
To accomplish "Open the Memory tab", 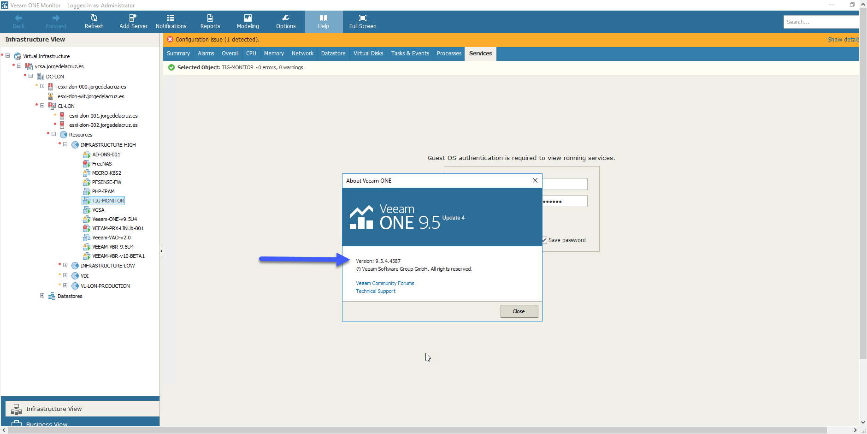I will point(274,54).
